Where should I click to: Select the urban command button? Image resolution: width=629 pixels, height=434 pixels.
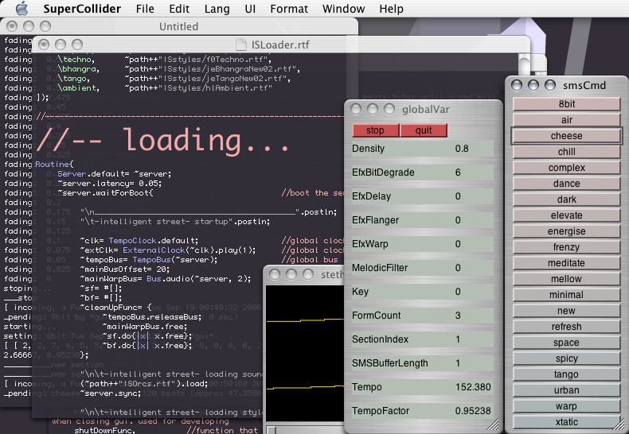[566, 390]
